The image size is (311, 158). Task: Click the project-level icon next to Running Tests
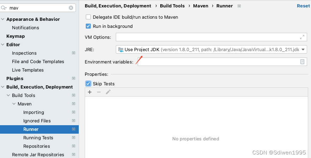73,138
